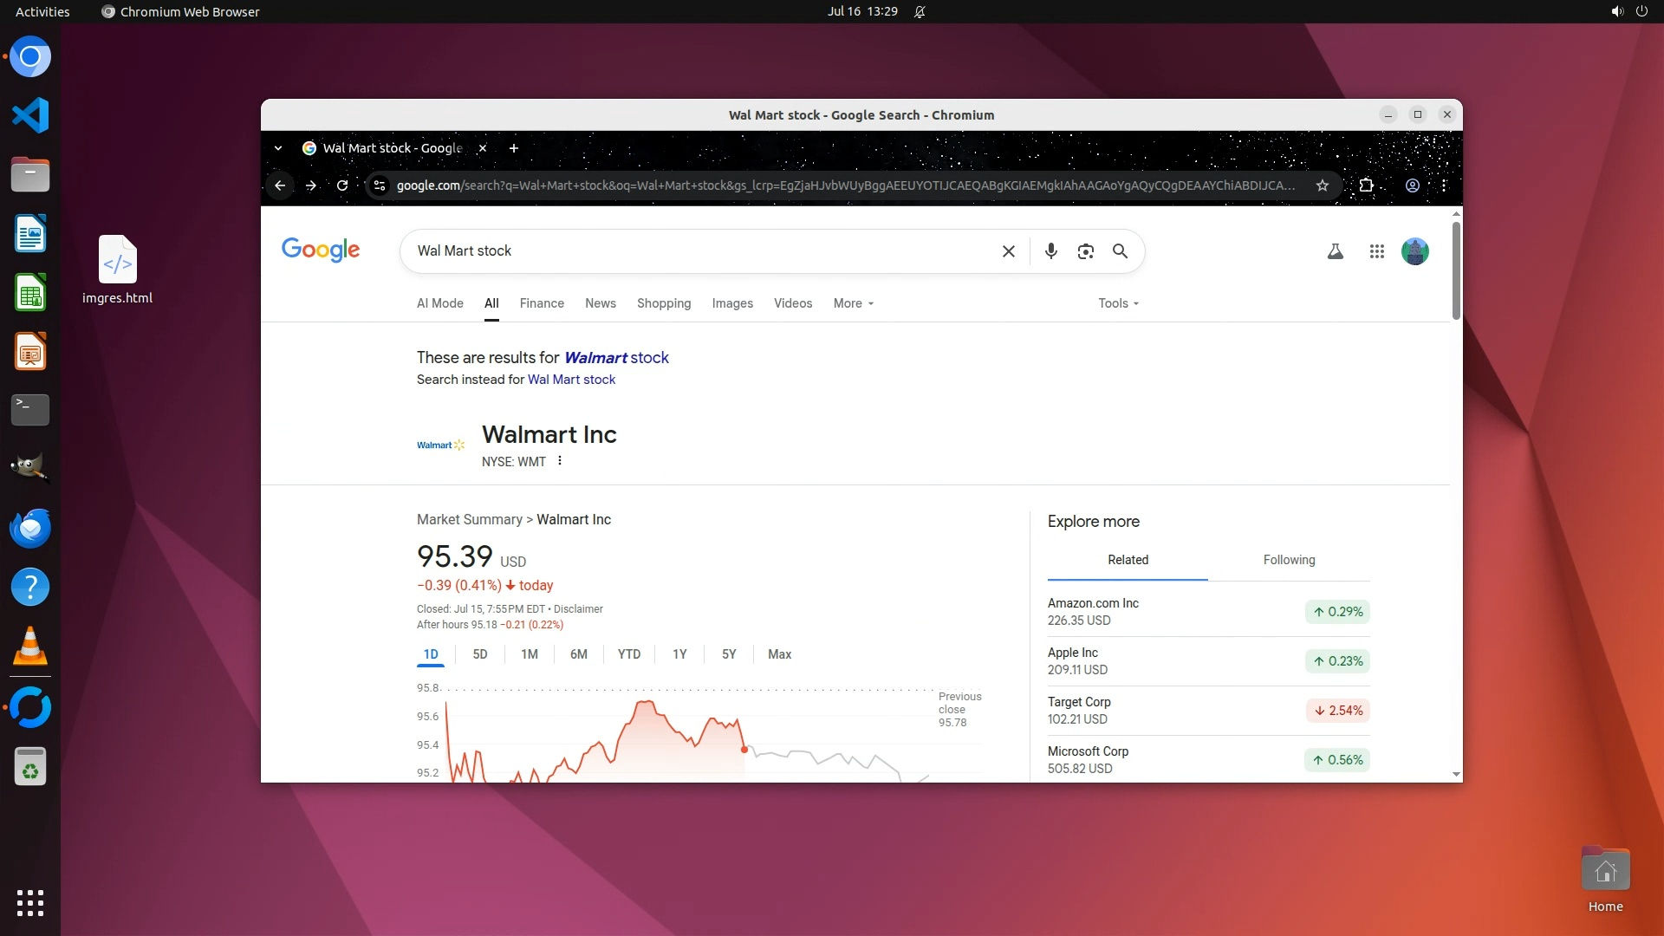
Task: Bookmark this page with star icon
Action: pyautogui.click(x=1322, y=185)
